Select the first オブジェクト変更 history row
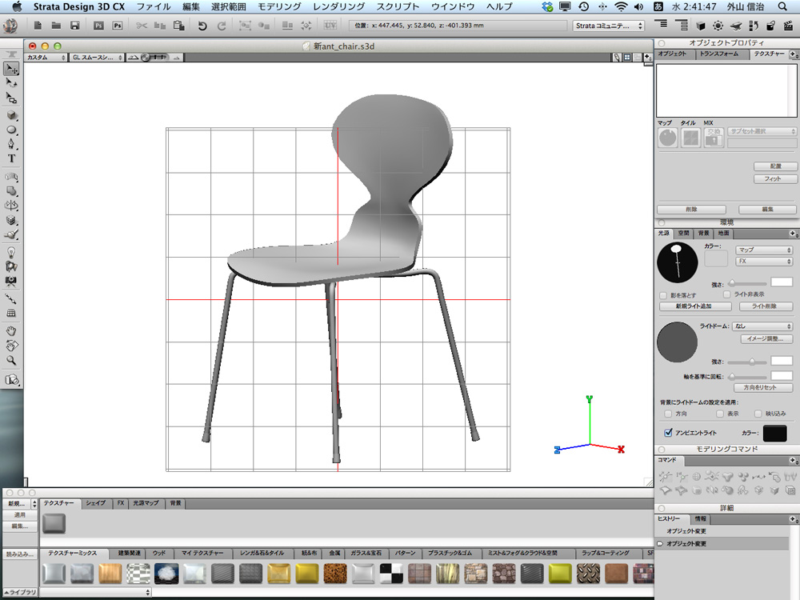 pos(722,531)
